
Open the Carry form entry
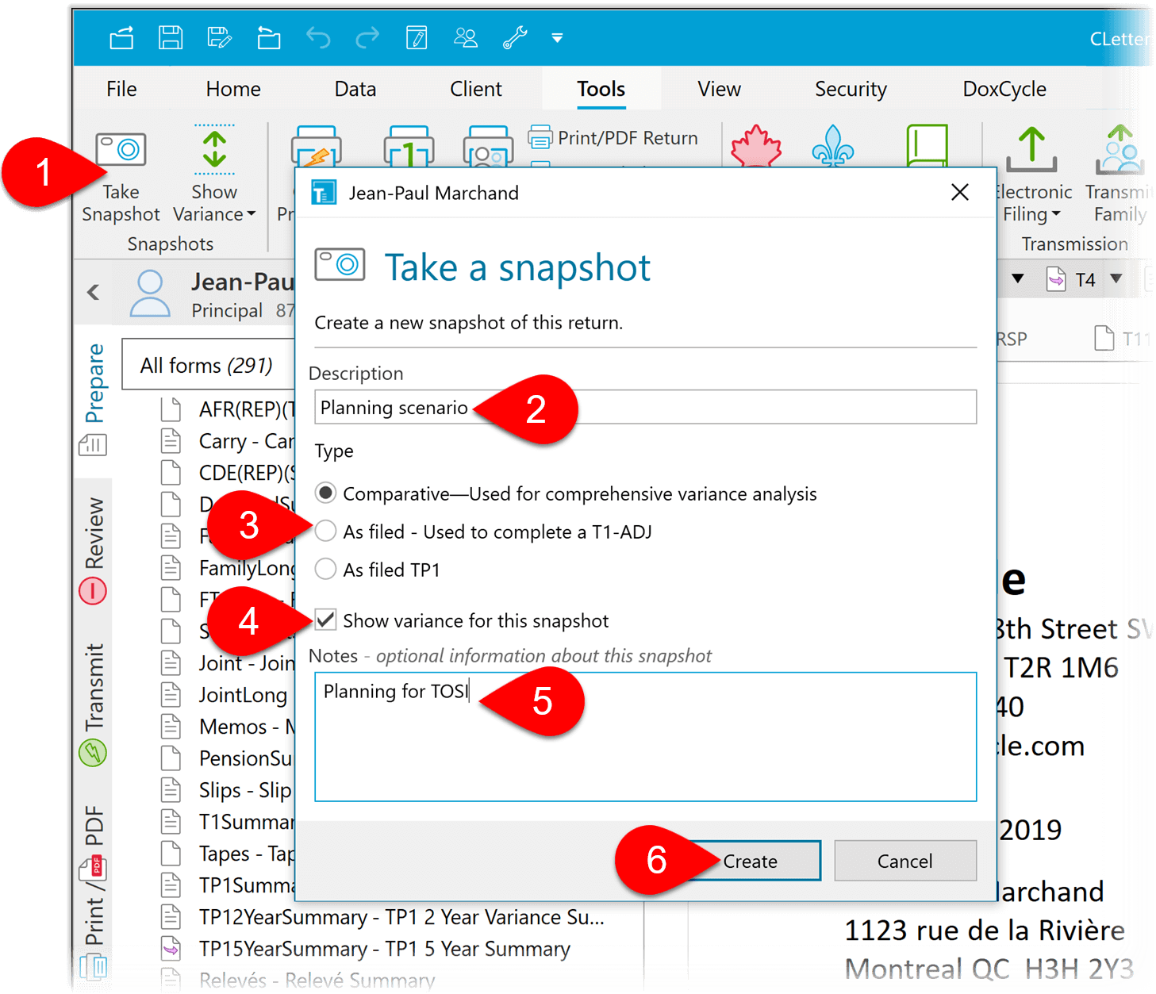[x=228, y=441]
